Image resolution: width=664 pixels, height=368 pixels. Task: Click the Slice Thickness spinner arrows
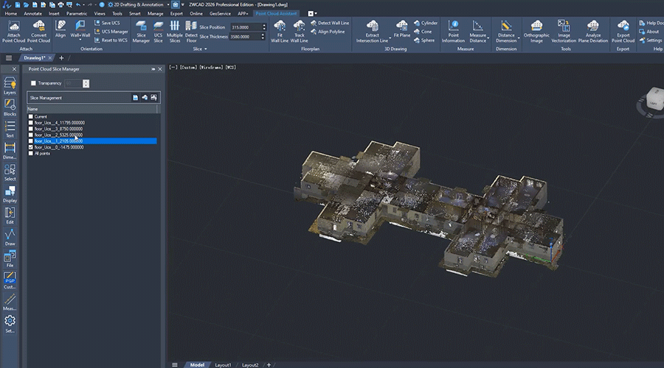(263, 37)
